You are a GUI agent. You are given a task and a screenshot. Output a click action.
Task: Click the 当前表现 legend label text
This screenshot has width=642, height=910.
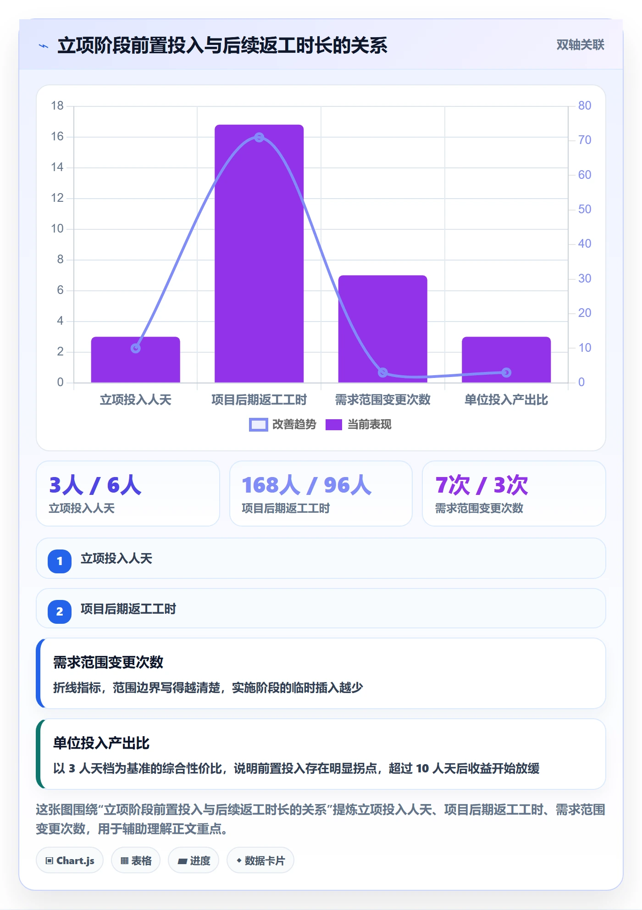[x=370, y=425]
